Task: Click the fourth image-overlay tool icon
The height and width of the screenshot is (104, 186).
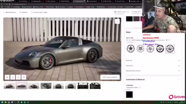Action: [24, 77]
